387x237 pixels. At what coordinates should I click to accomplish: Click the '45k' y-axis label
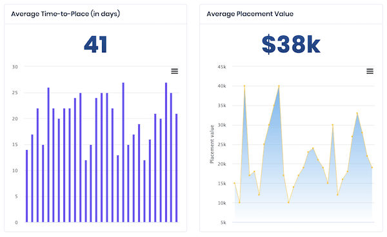click(x=222, y=67)
